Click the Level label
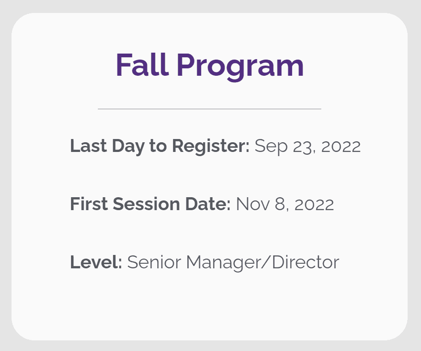 click(96, 262)
